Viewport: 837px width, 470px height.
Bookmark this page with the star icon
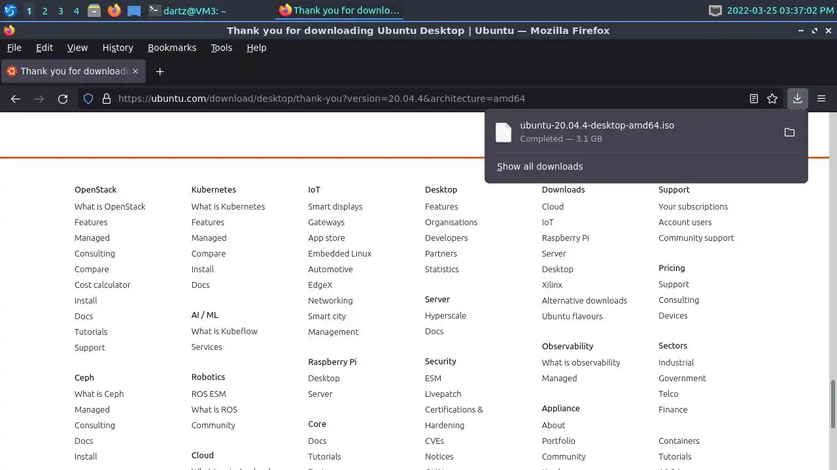(x=772, y=99)
